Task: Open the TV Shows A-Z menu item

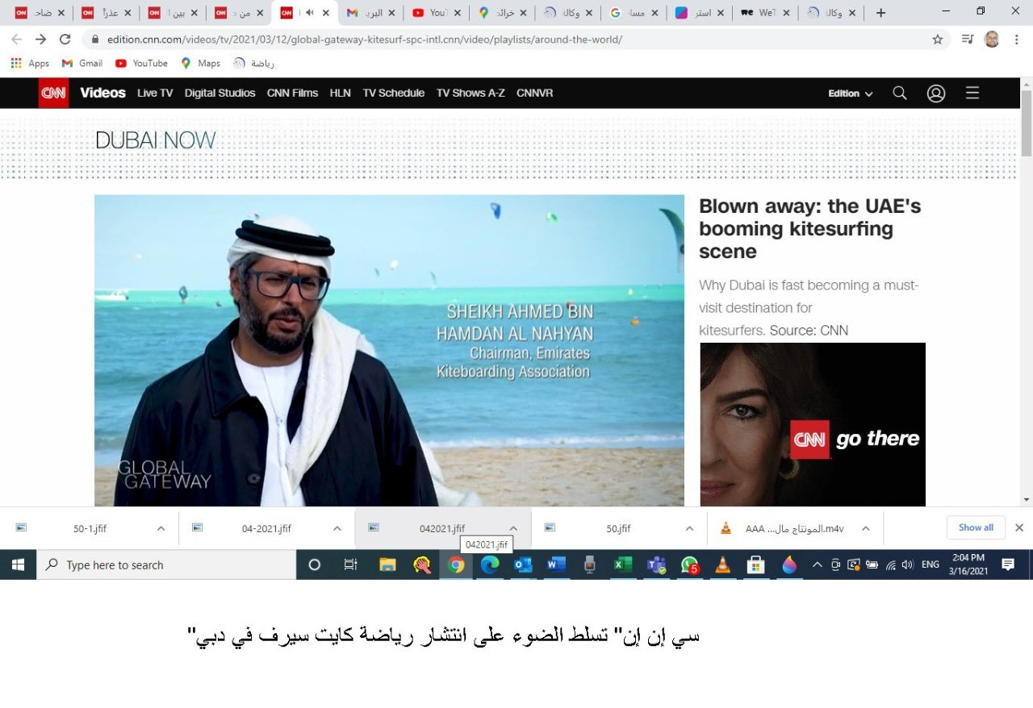Action: coord(470,93)
